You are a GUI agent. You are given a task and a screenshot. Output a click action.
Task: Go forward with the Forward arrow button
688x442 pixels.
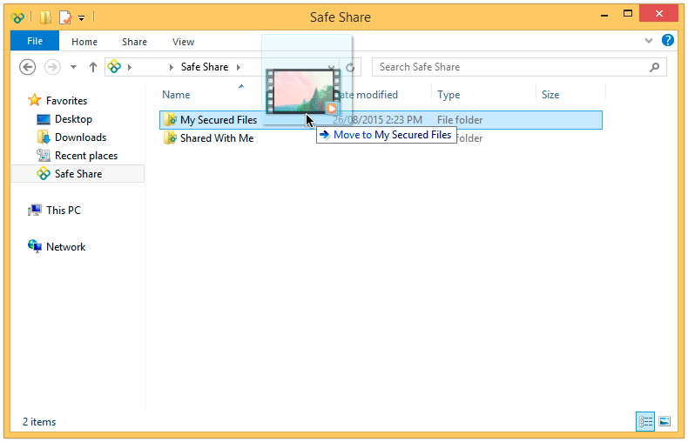(x=52, y=67)
